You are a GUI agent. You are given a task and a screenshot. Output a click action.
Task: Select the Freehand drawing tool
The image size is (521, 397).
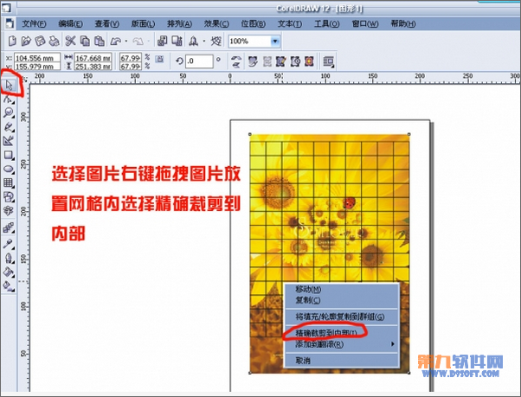(x=9, y=127)
